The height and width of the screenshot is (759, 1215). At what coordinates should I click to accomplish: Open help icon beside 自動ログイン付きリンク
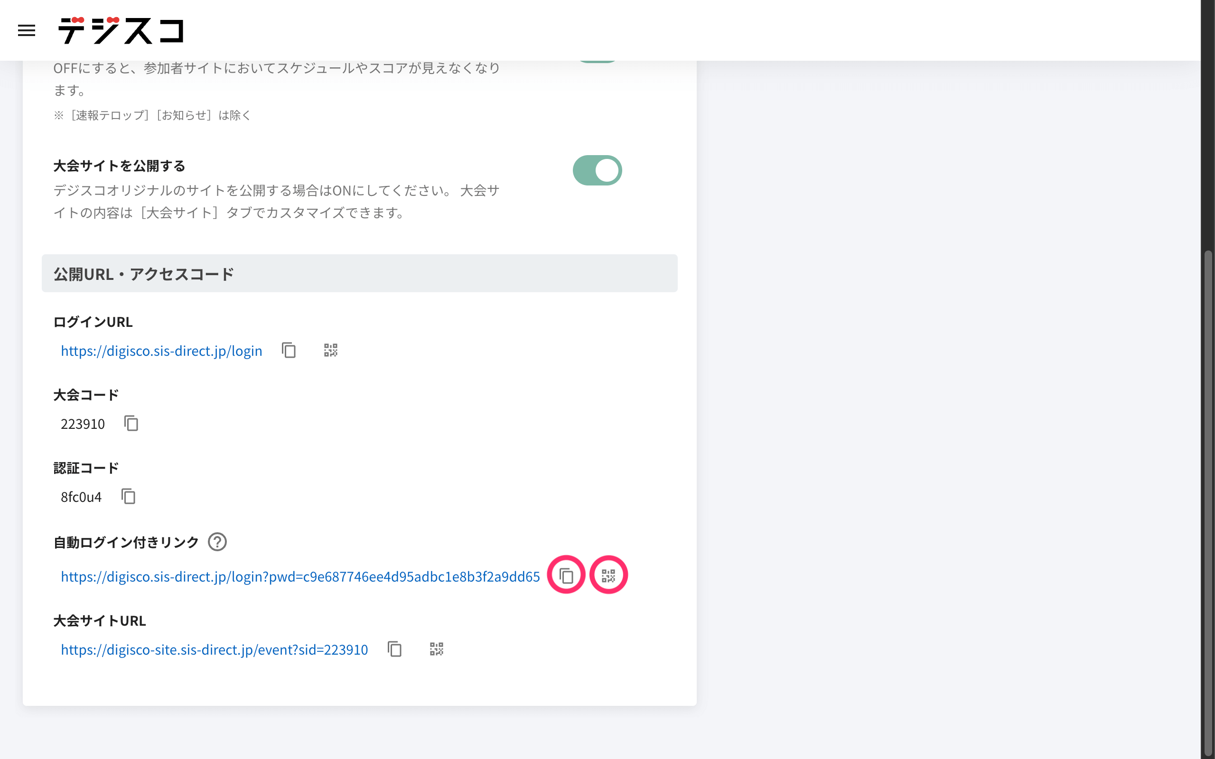click(217, 542)
